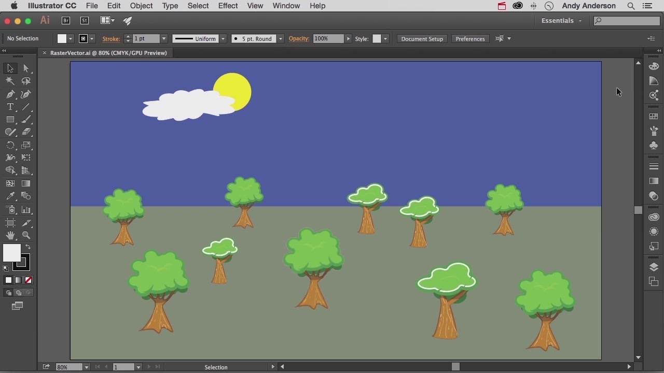Open the artboard number dropdown

[x=139, y=367]
